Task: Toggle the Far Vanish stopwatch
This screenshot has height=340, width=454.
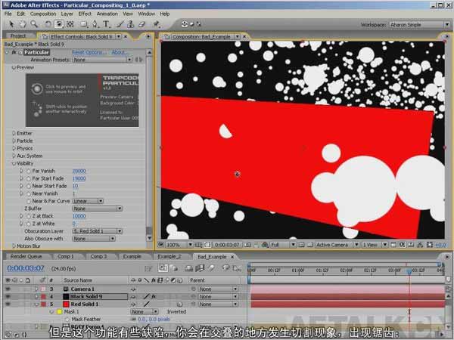Action: click(x=29, y=171)
